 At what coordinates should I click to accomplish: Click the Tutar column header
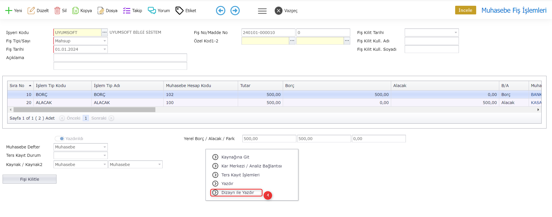[x=260, y=86]
